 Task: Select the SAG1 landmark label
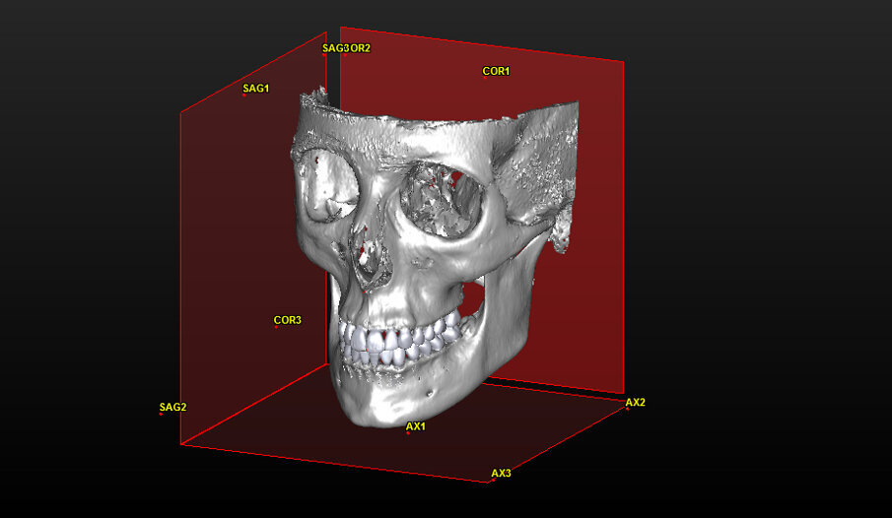tap(256, 89)
